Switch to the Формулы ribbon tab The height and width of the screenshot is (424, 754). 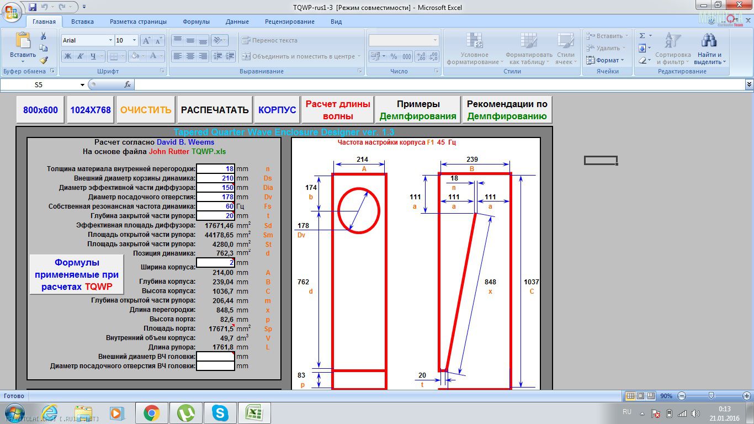(x=196, y=22)
